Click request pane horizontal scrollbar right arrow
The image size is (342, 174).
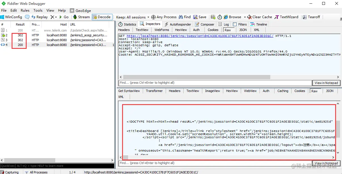[338, 77]
